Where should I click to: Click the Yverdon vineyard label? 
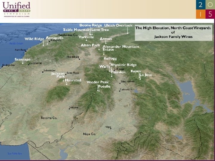[118, 72]
